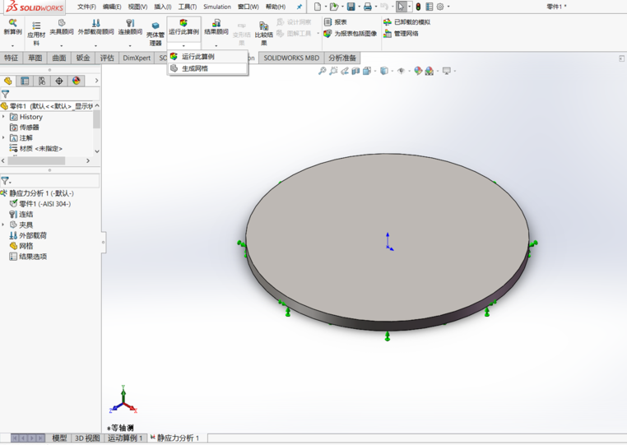Click the Rebuild traffic light icon
Image resolution: width=627 pixels, height=445 pixels.
[x=418, y=7]
